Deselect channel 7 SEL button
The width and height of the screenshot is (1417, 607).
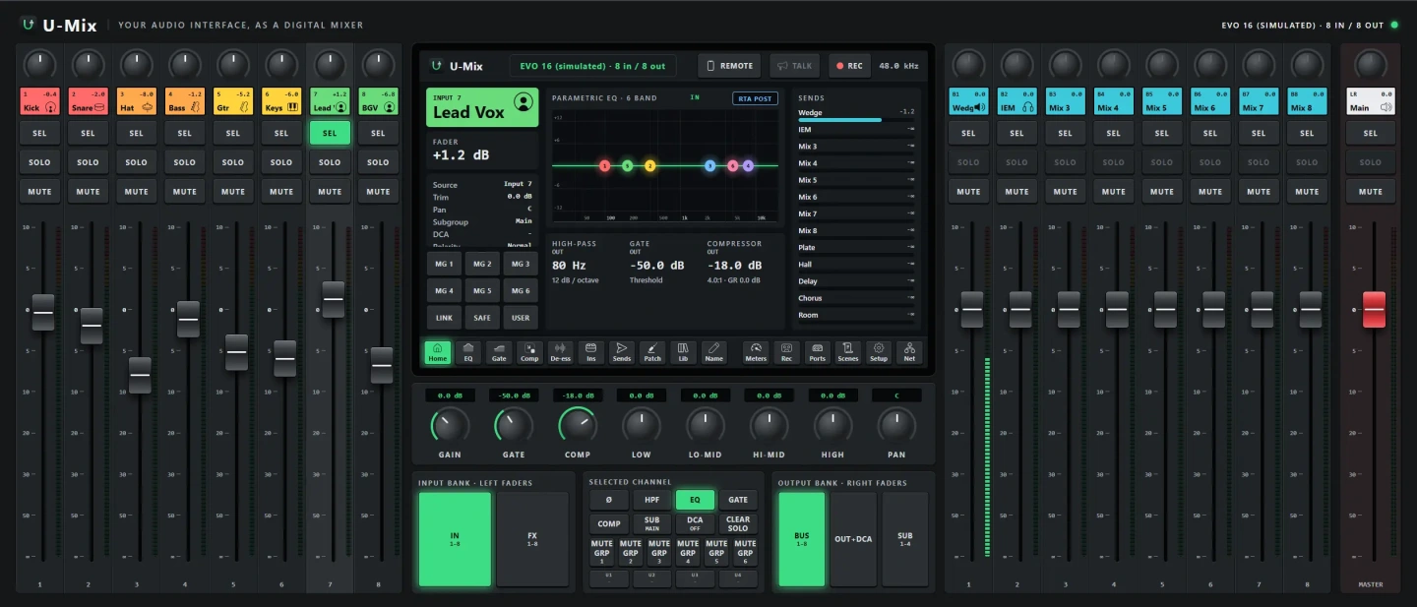pos(330,133)
